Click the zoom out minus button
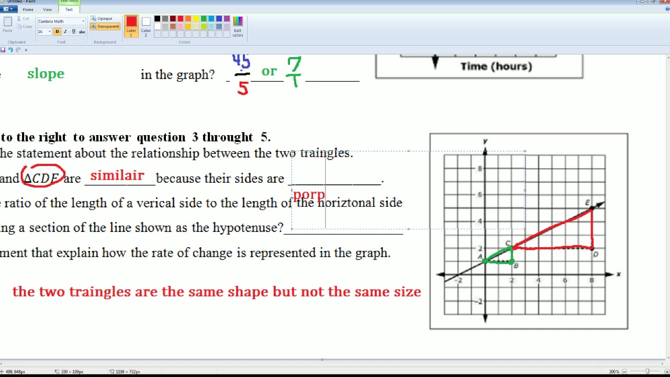 click(625, 372)
